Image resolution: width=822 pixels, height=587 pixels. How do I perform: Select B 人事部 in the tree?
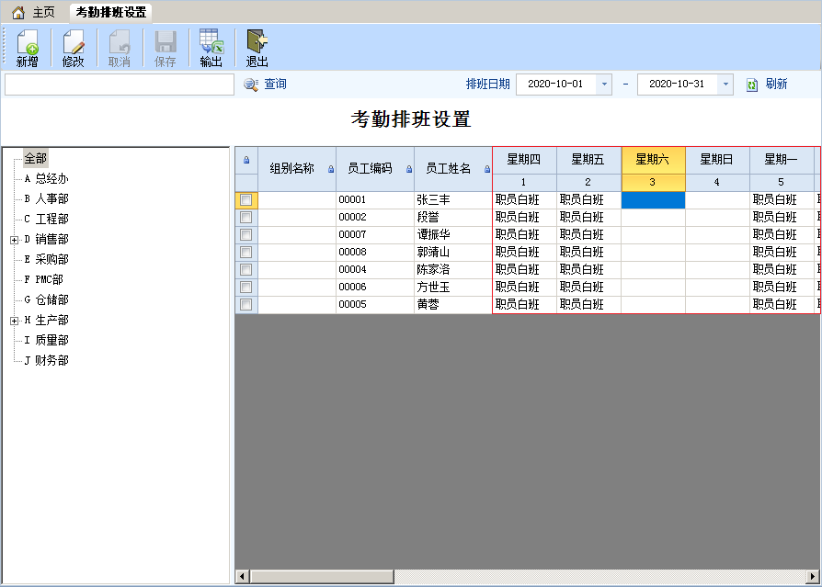(46, 199)
